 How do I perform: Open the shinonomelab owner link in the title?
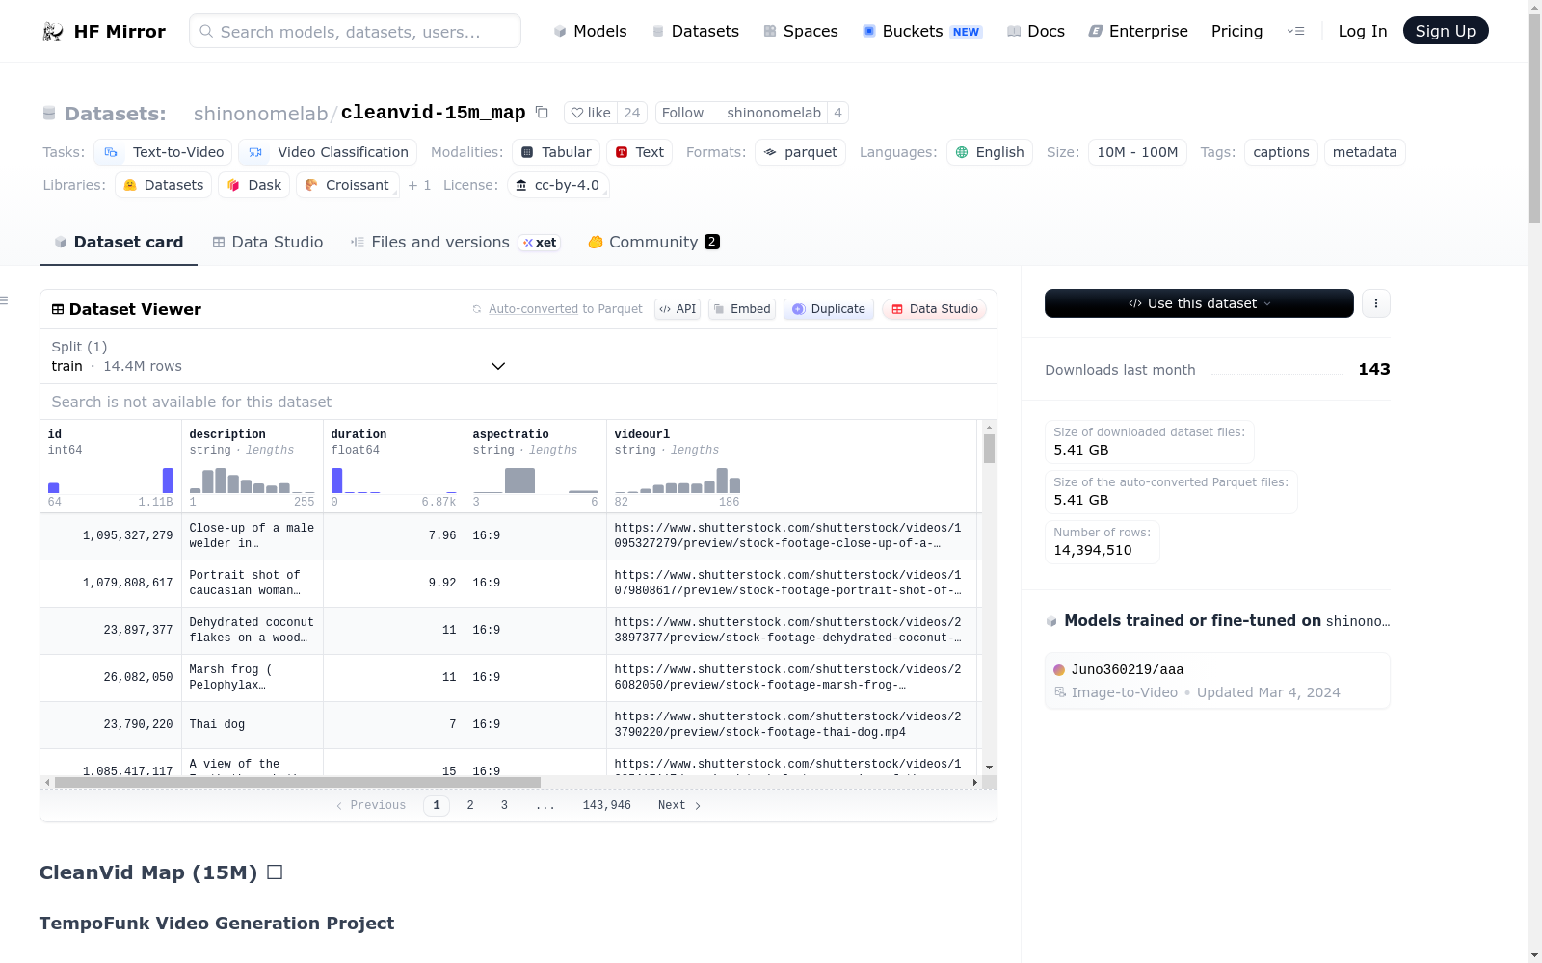click(261, 114)
